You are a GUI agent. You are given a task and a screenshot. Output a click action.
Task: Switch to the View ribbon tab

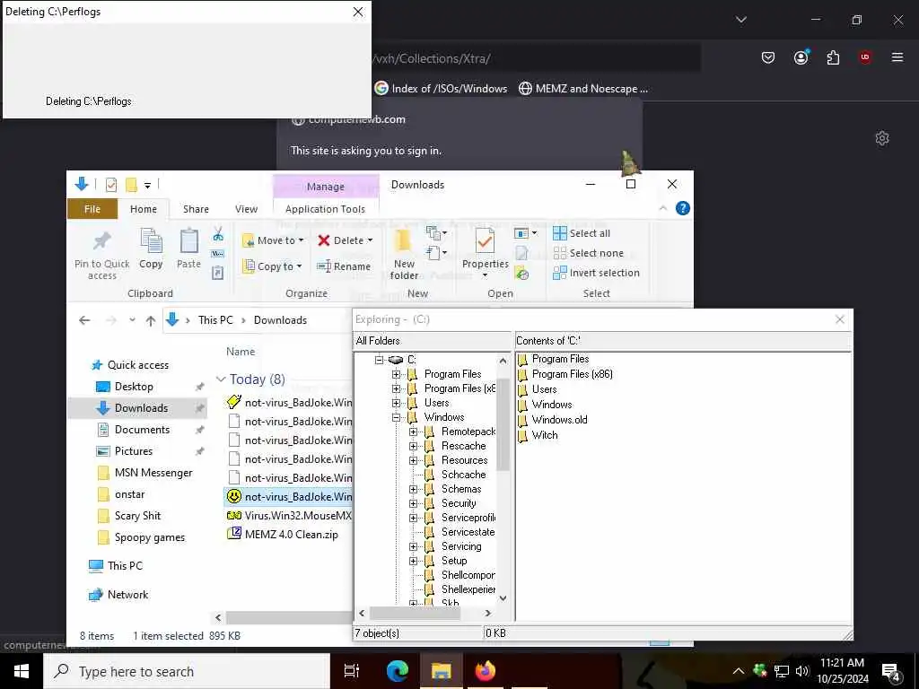(x=246, y=209)
